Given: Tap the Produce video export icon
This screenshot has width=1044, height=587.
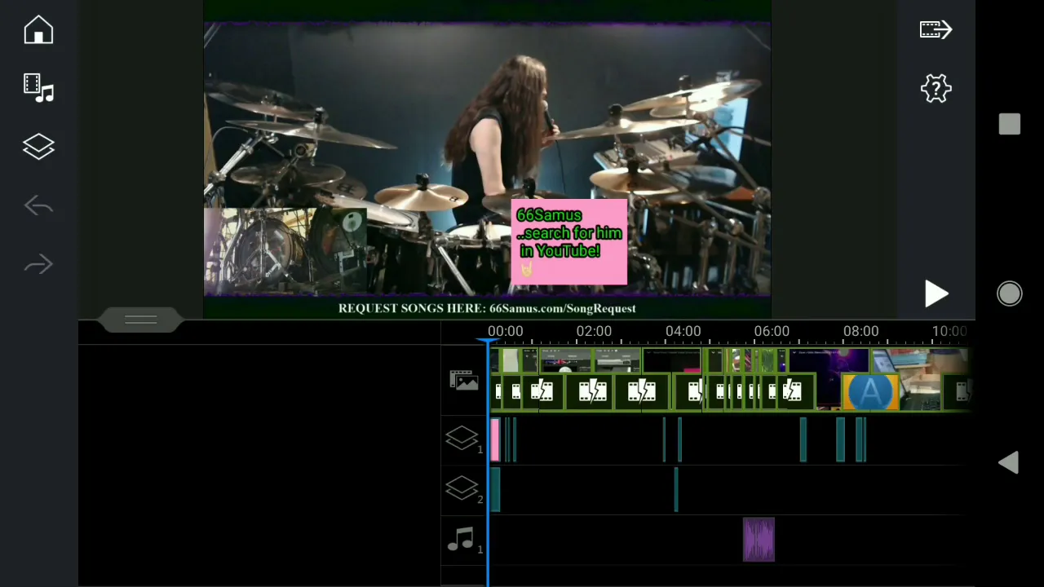Looking at the screenshot, I should click(x=936, y=30).
